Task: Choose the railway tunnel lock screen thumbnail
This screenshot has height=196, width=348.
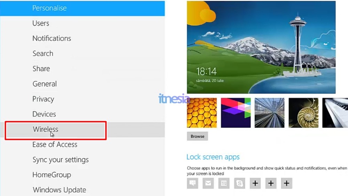Action: 269,113
